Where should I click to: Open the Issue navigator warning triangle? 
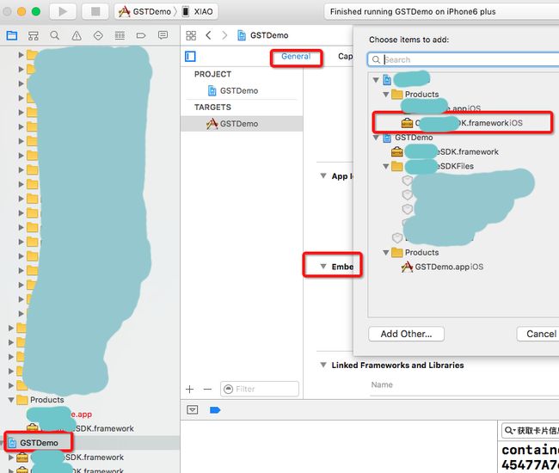tap(77, 35)
